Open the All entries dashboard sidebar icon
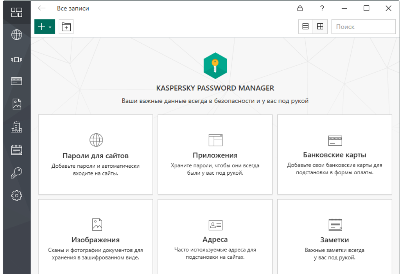Screen dimensions: 400x274 (16, 12)
